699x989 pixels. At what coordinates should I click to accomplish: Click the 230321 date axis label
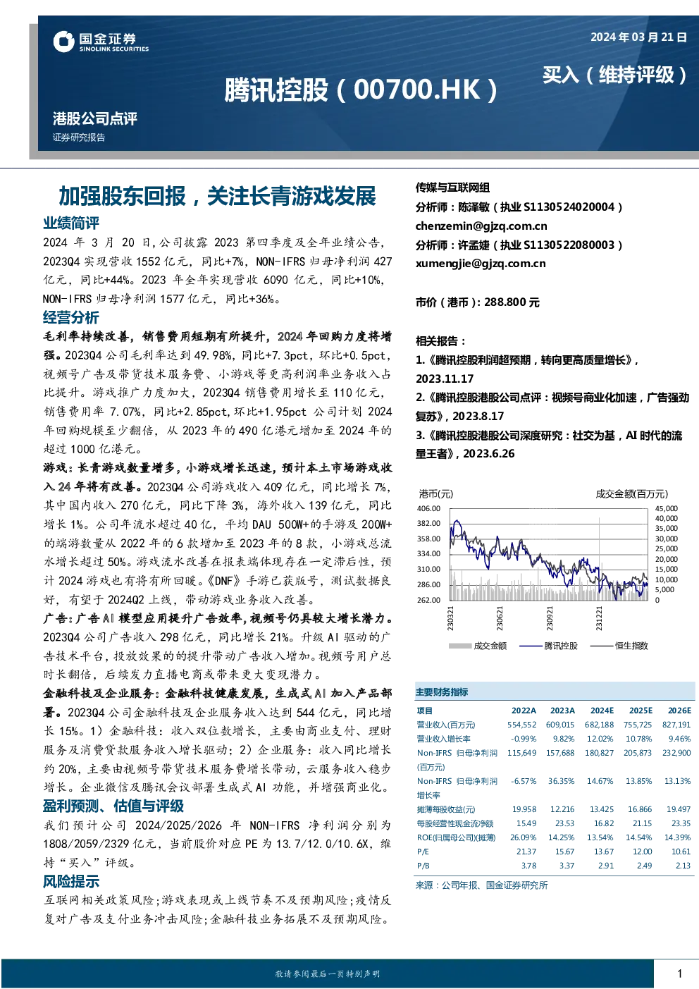451,618
